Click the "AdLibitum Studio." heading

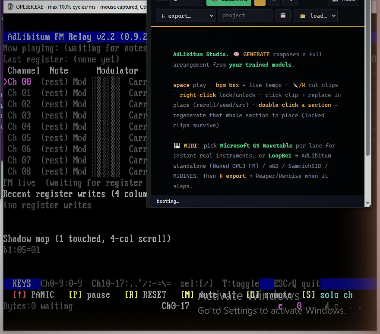pyautogui.click(x=201, y=55)
